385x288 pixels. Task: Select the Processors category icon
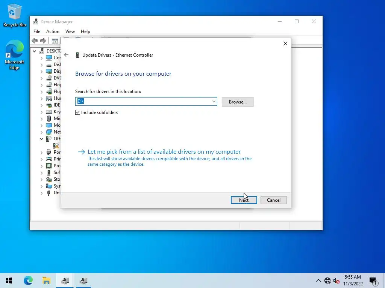coord(49,166)
